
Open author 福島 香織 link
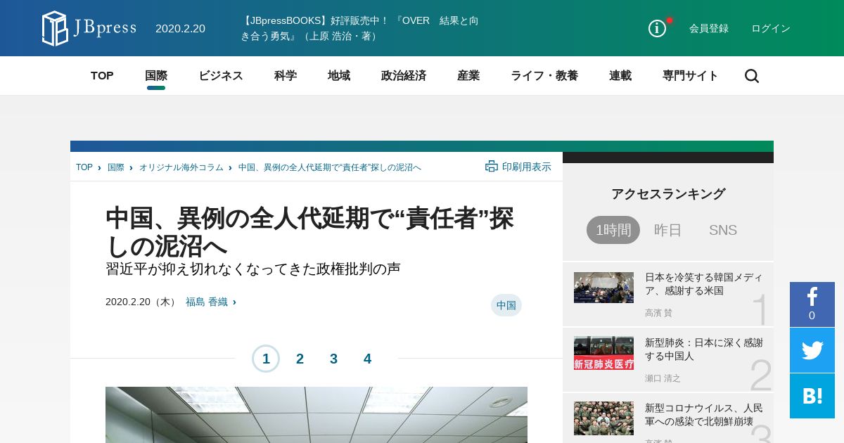207,302
